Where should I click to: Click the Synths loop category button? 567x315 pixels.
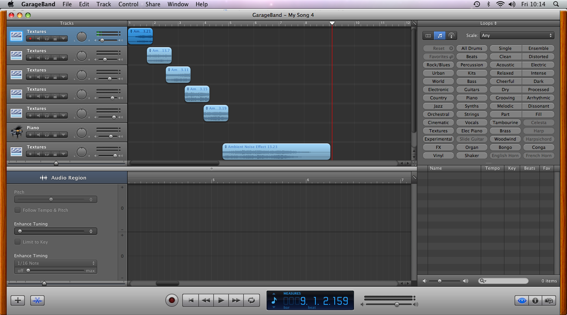(472, 106)
